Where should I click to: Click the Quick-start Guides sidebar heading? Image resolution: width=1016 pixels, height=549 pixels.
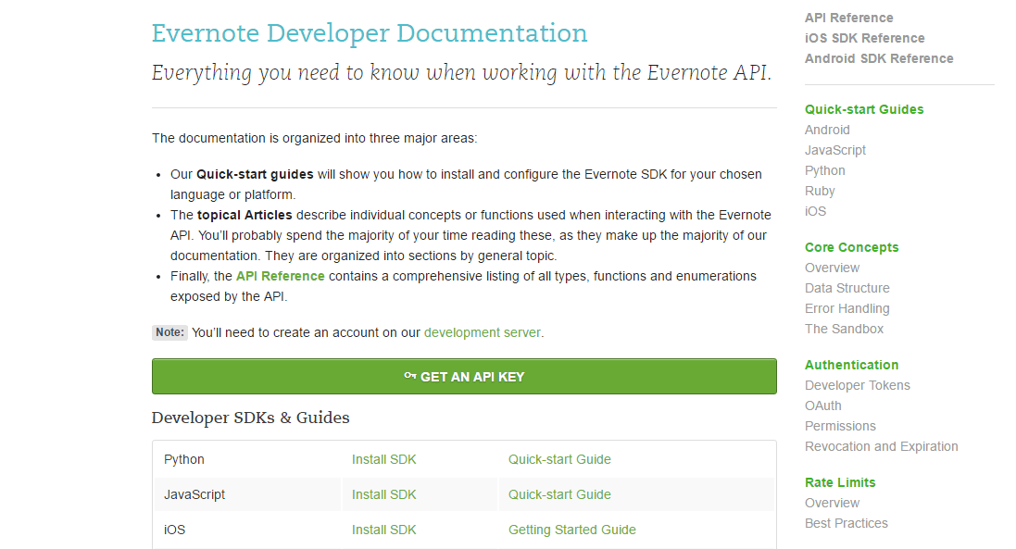(863, 108)
